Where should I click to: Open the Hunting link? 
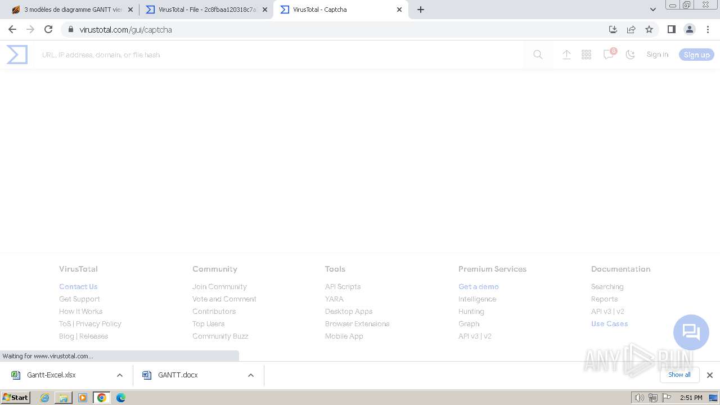coord(471,311)
